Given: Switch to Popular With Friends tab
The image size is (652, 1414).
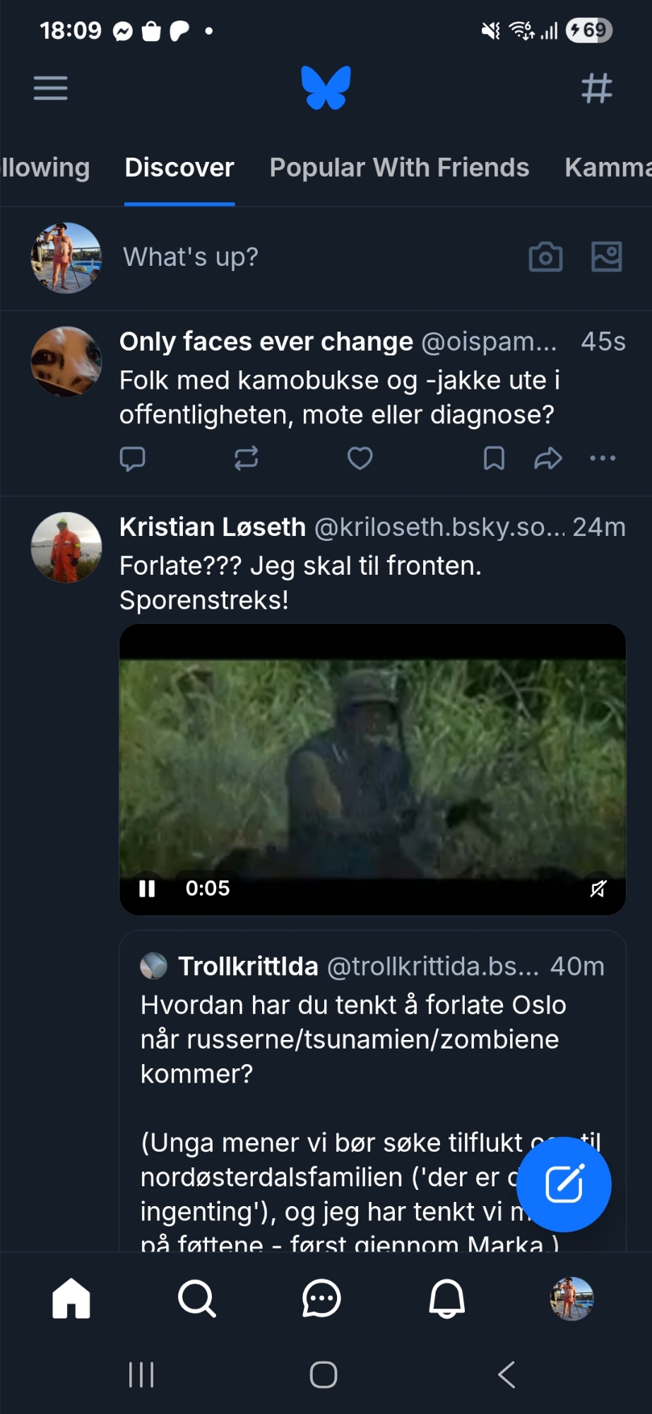Looking at the screenshot, I should click(x=399, y=168).
